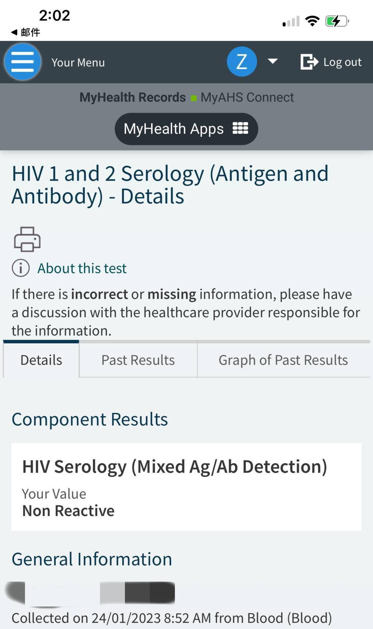Click the Log out icon

coord(309,62)
